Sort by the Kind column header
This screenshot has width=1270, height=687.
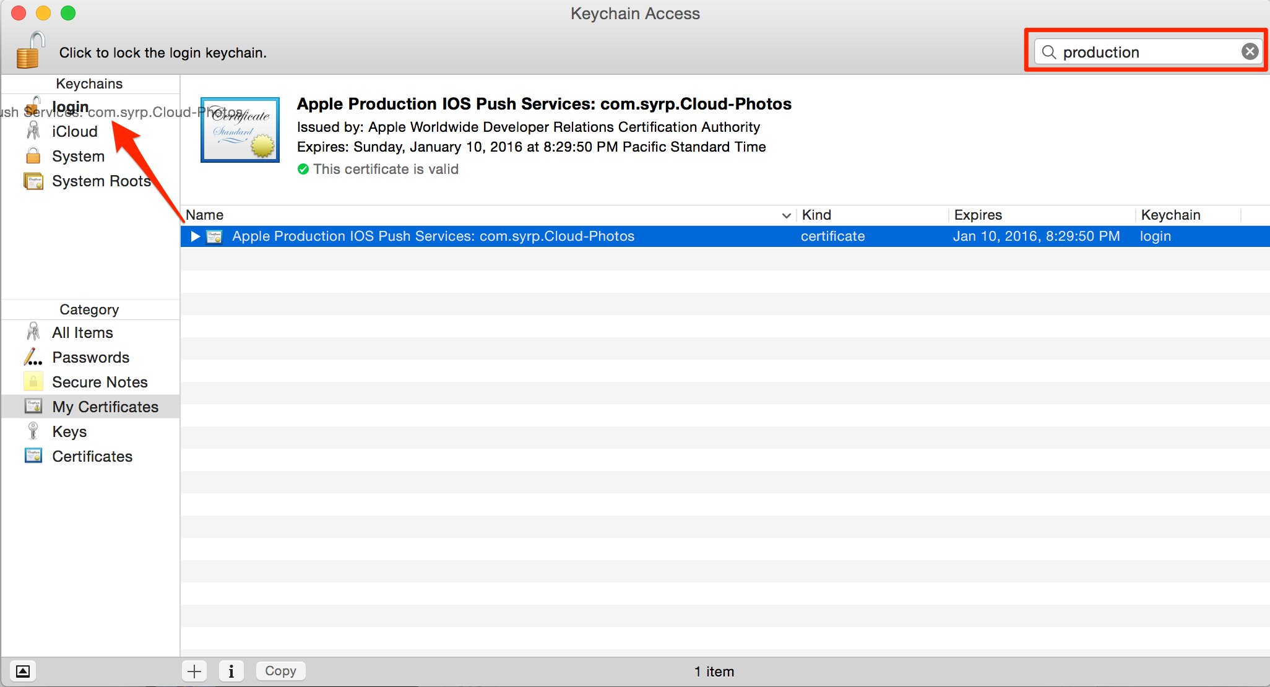pyautogui.click(x=872, y=215)
